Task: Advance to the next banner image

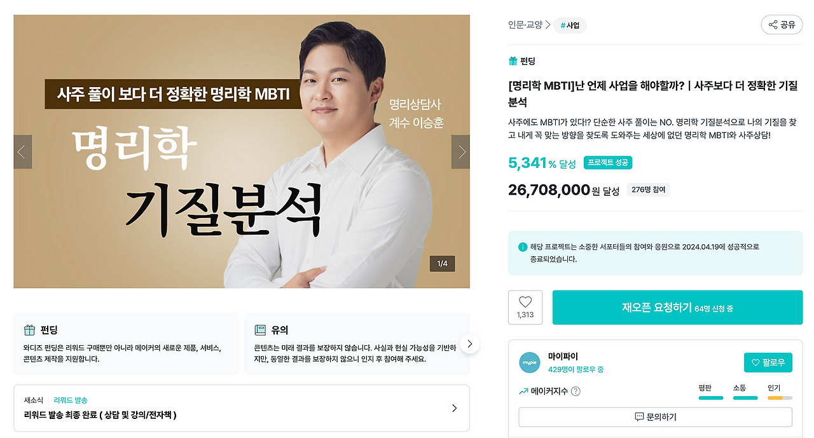Action: click(461, 152)
